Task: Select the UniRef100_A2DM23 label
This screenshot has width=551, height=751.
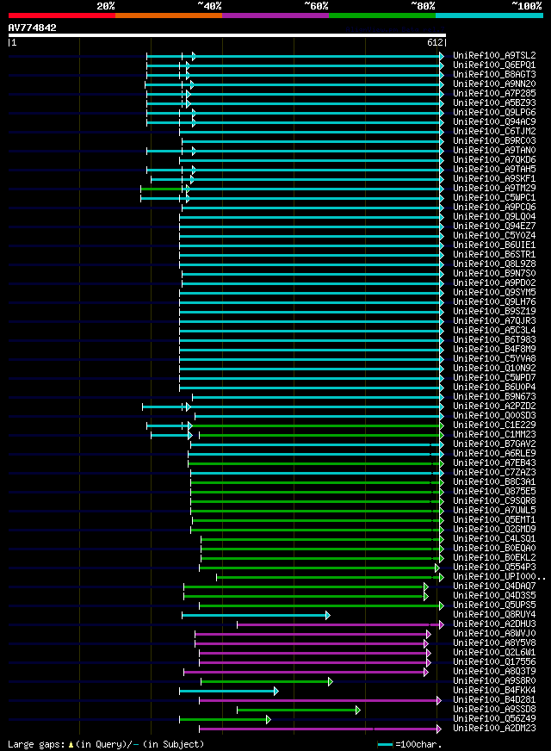Action: 494,728
